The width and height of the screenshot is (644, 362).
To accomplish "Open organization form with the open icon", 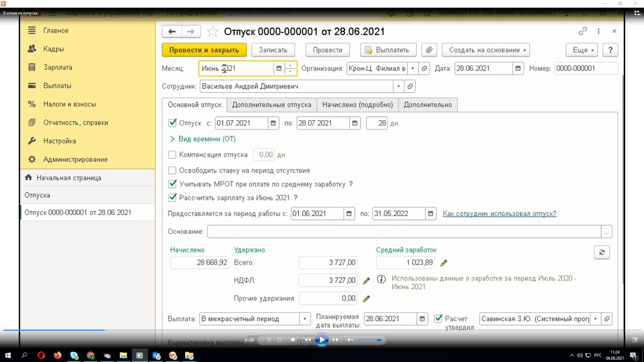I will [x=424, y=69].
